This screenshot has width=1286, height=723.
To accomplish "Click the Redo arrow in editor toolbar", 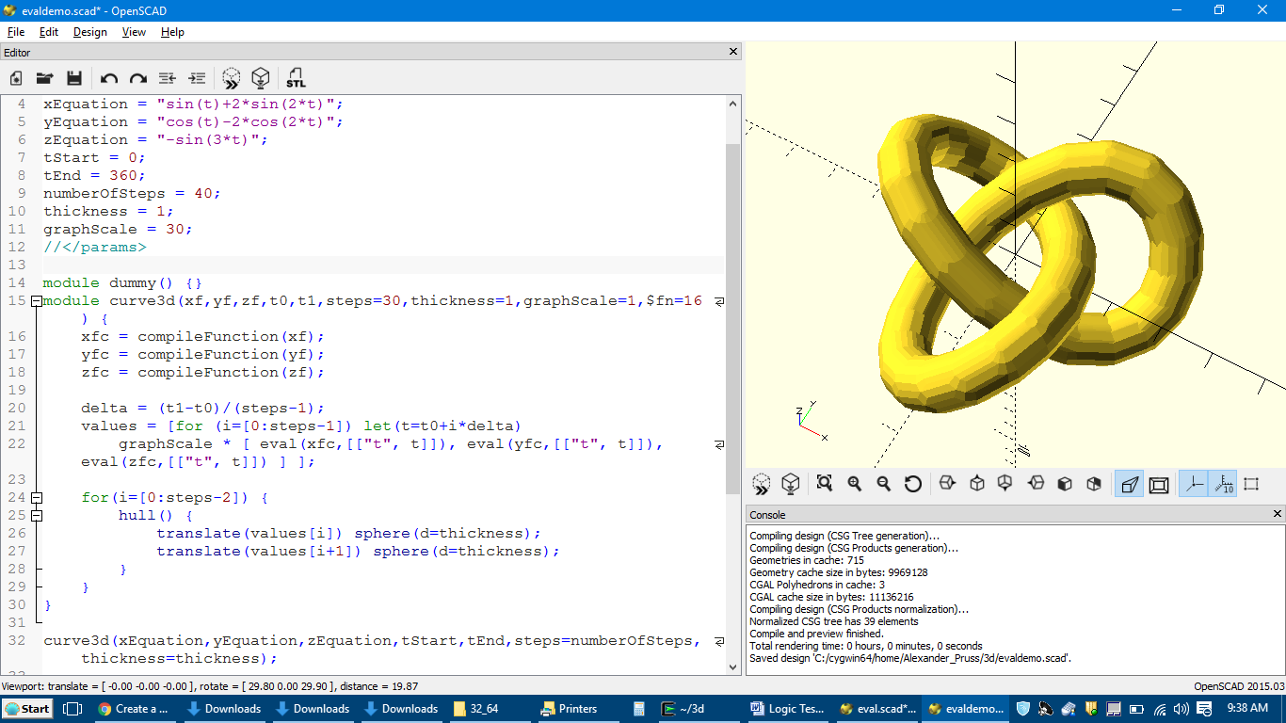I will coord(138,78).
